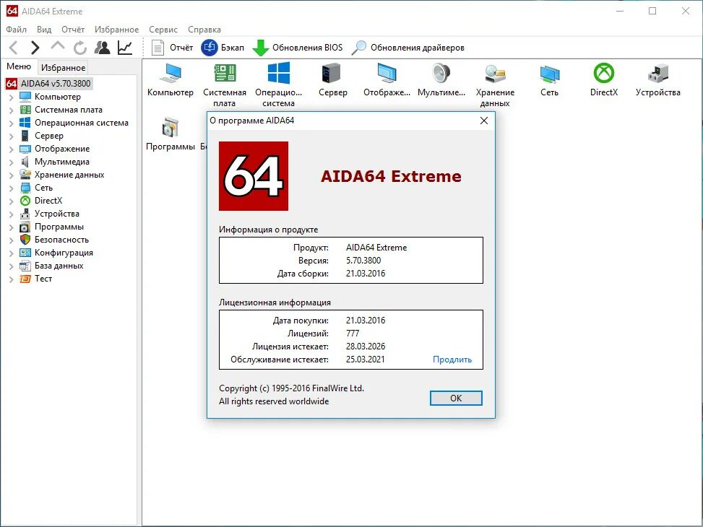
Task: Open the Вид menu
Action: click(44, 29)
